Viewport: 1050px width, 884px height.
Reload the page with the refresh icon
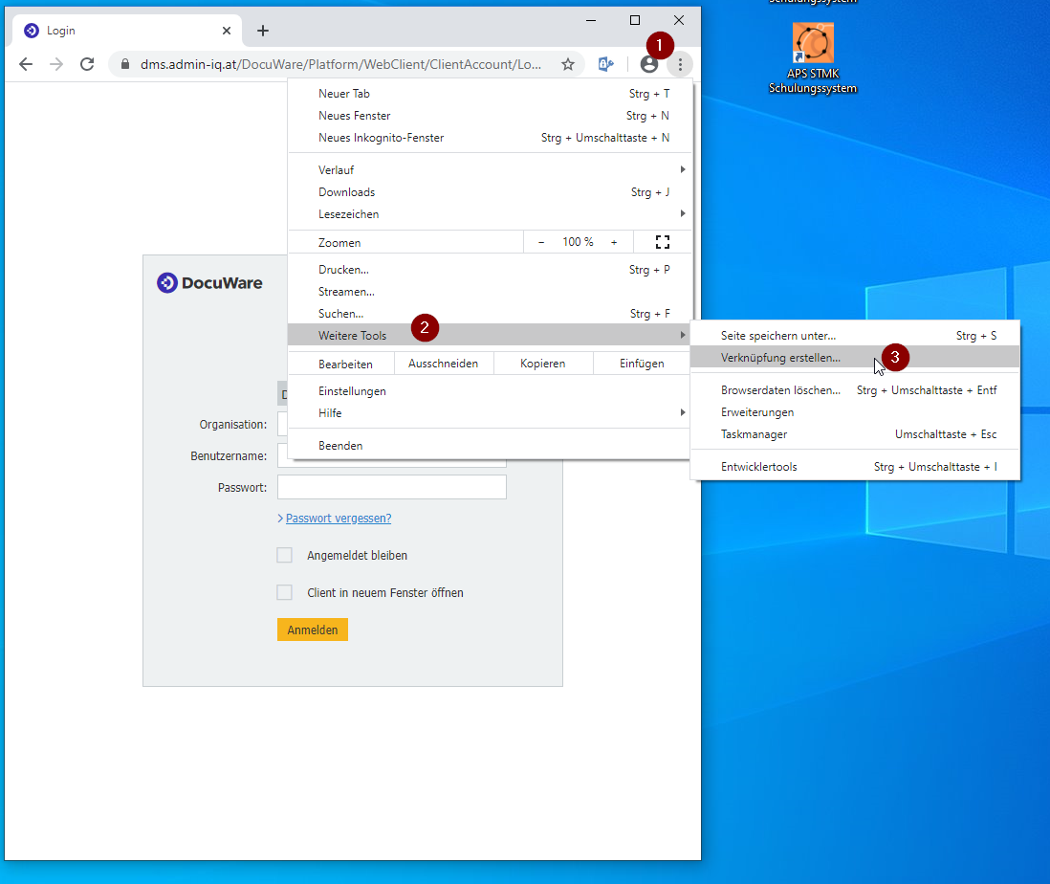pos(87,64)
